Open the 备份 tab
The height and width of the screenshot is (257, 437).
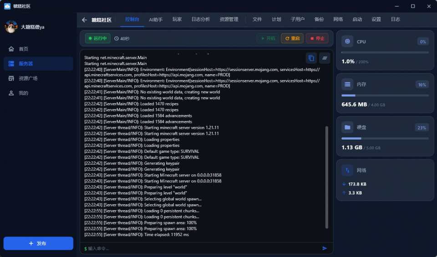coord(319,20)
